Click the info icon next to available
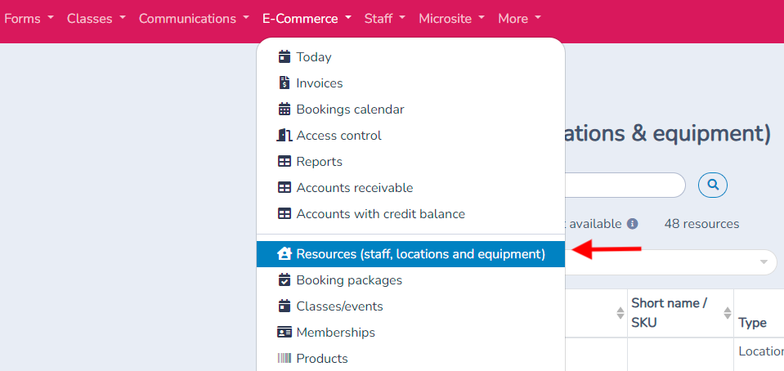Image resolution: width=784 pixels, height=371 pixels. [633, 224]
